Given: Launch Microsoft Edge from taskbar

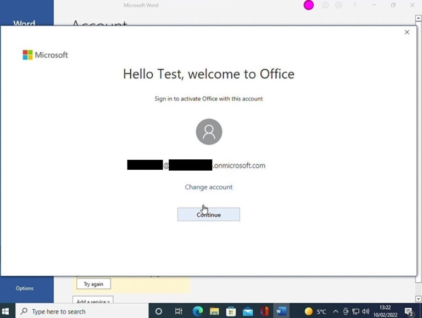Looking at the screenshot, I should click(x=198, y=311).
